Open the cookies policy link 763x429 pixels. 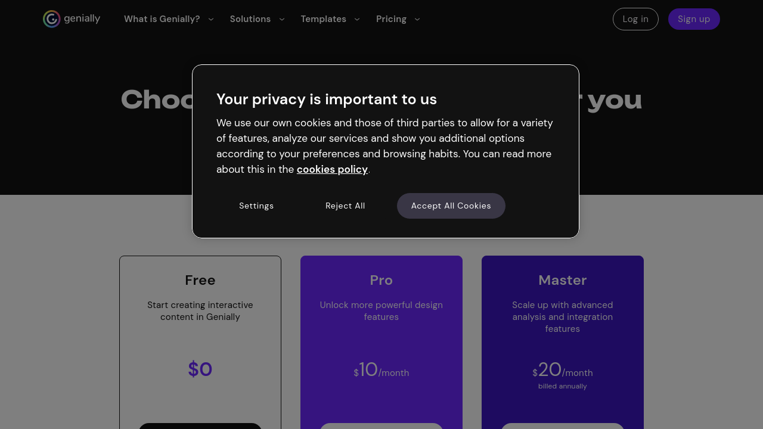pos(332,169)
